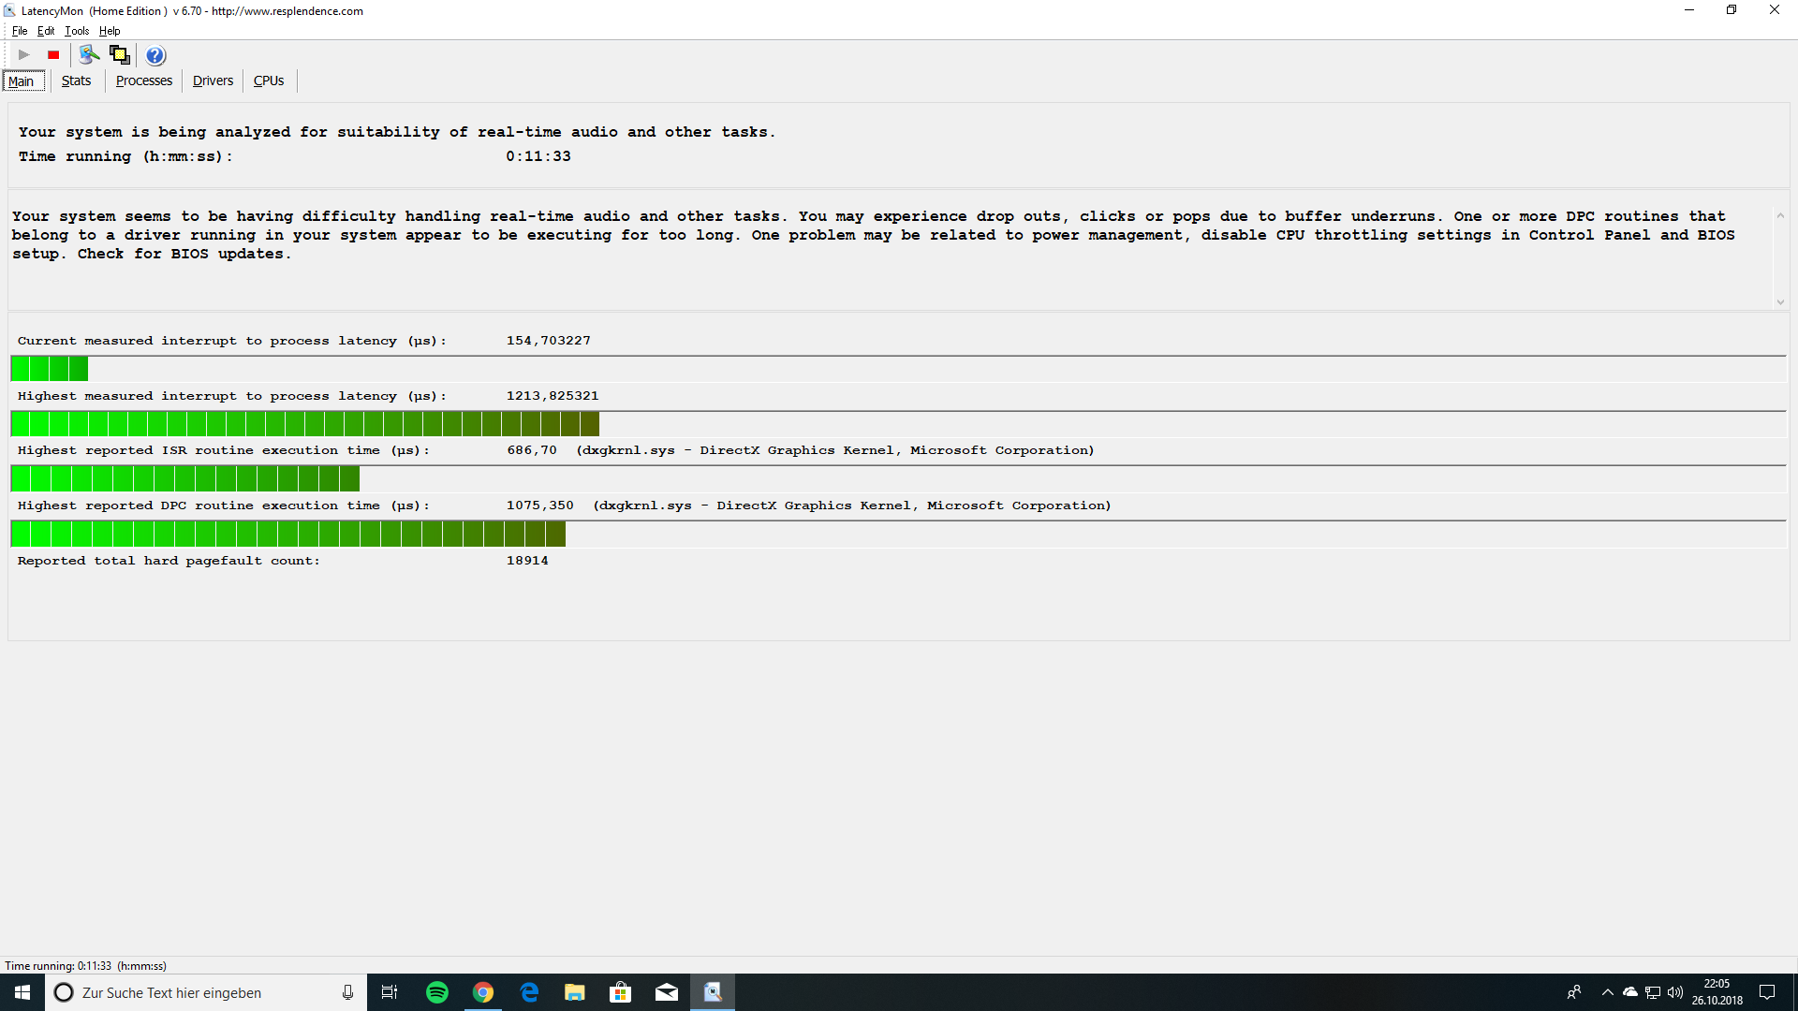Switch to the Stats tab
This screenshot has height=1011, width=1798.
76,81
